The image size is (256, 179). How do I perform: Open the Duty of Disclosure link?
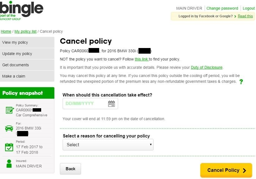point(206,67)
